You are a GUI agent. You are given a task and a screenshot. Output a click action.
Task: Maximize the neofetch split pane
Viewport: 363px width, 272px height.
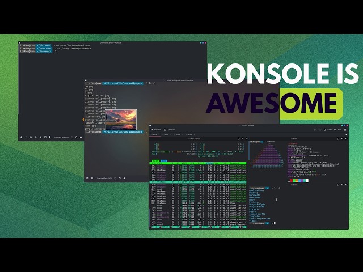pyautogui.click(x=338, y=139)
